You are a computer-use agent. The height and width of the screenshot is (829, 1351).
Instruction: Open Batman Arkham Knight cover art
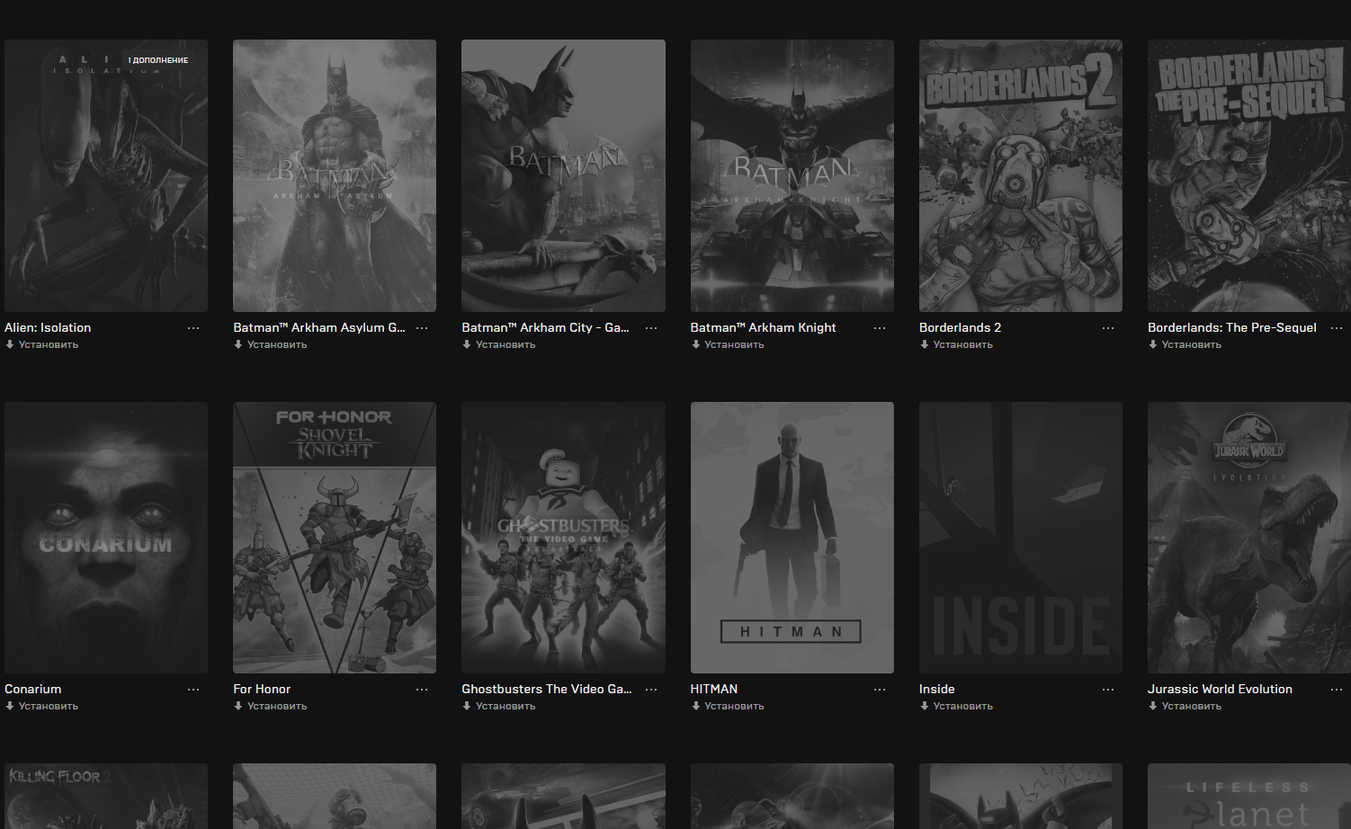pos(792,175)
